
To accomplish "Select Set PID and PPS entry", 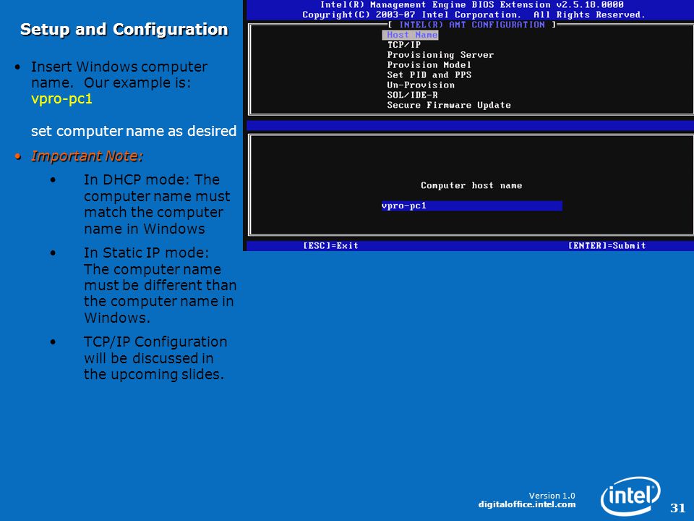I will 429,75.
